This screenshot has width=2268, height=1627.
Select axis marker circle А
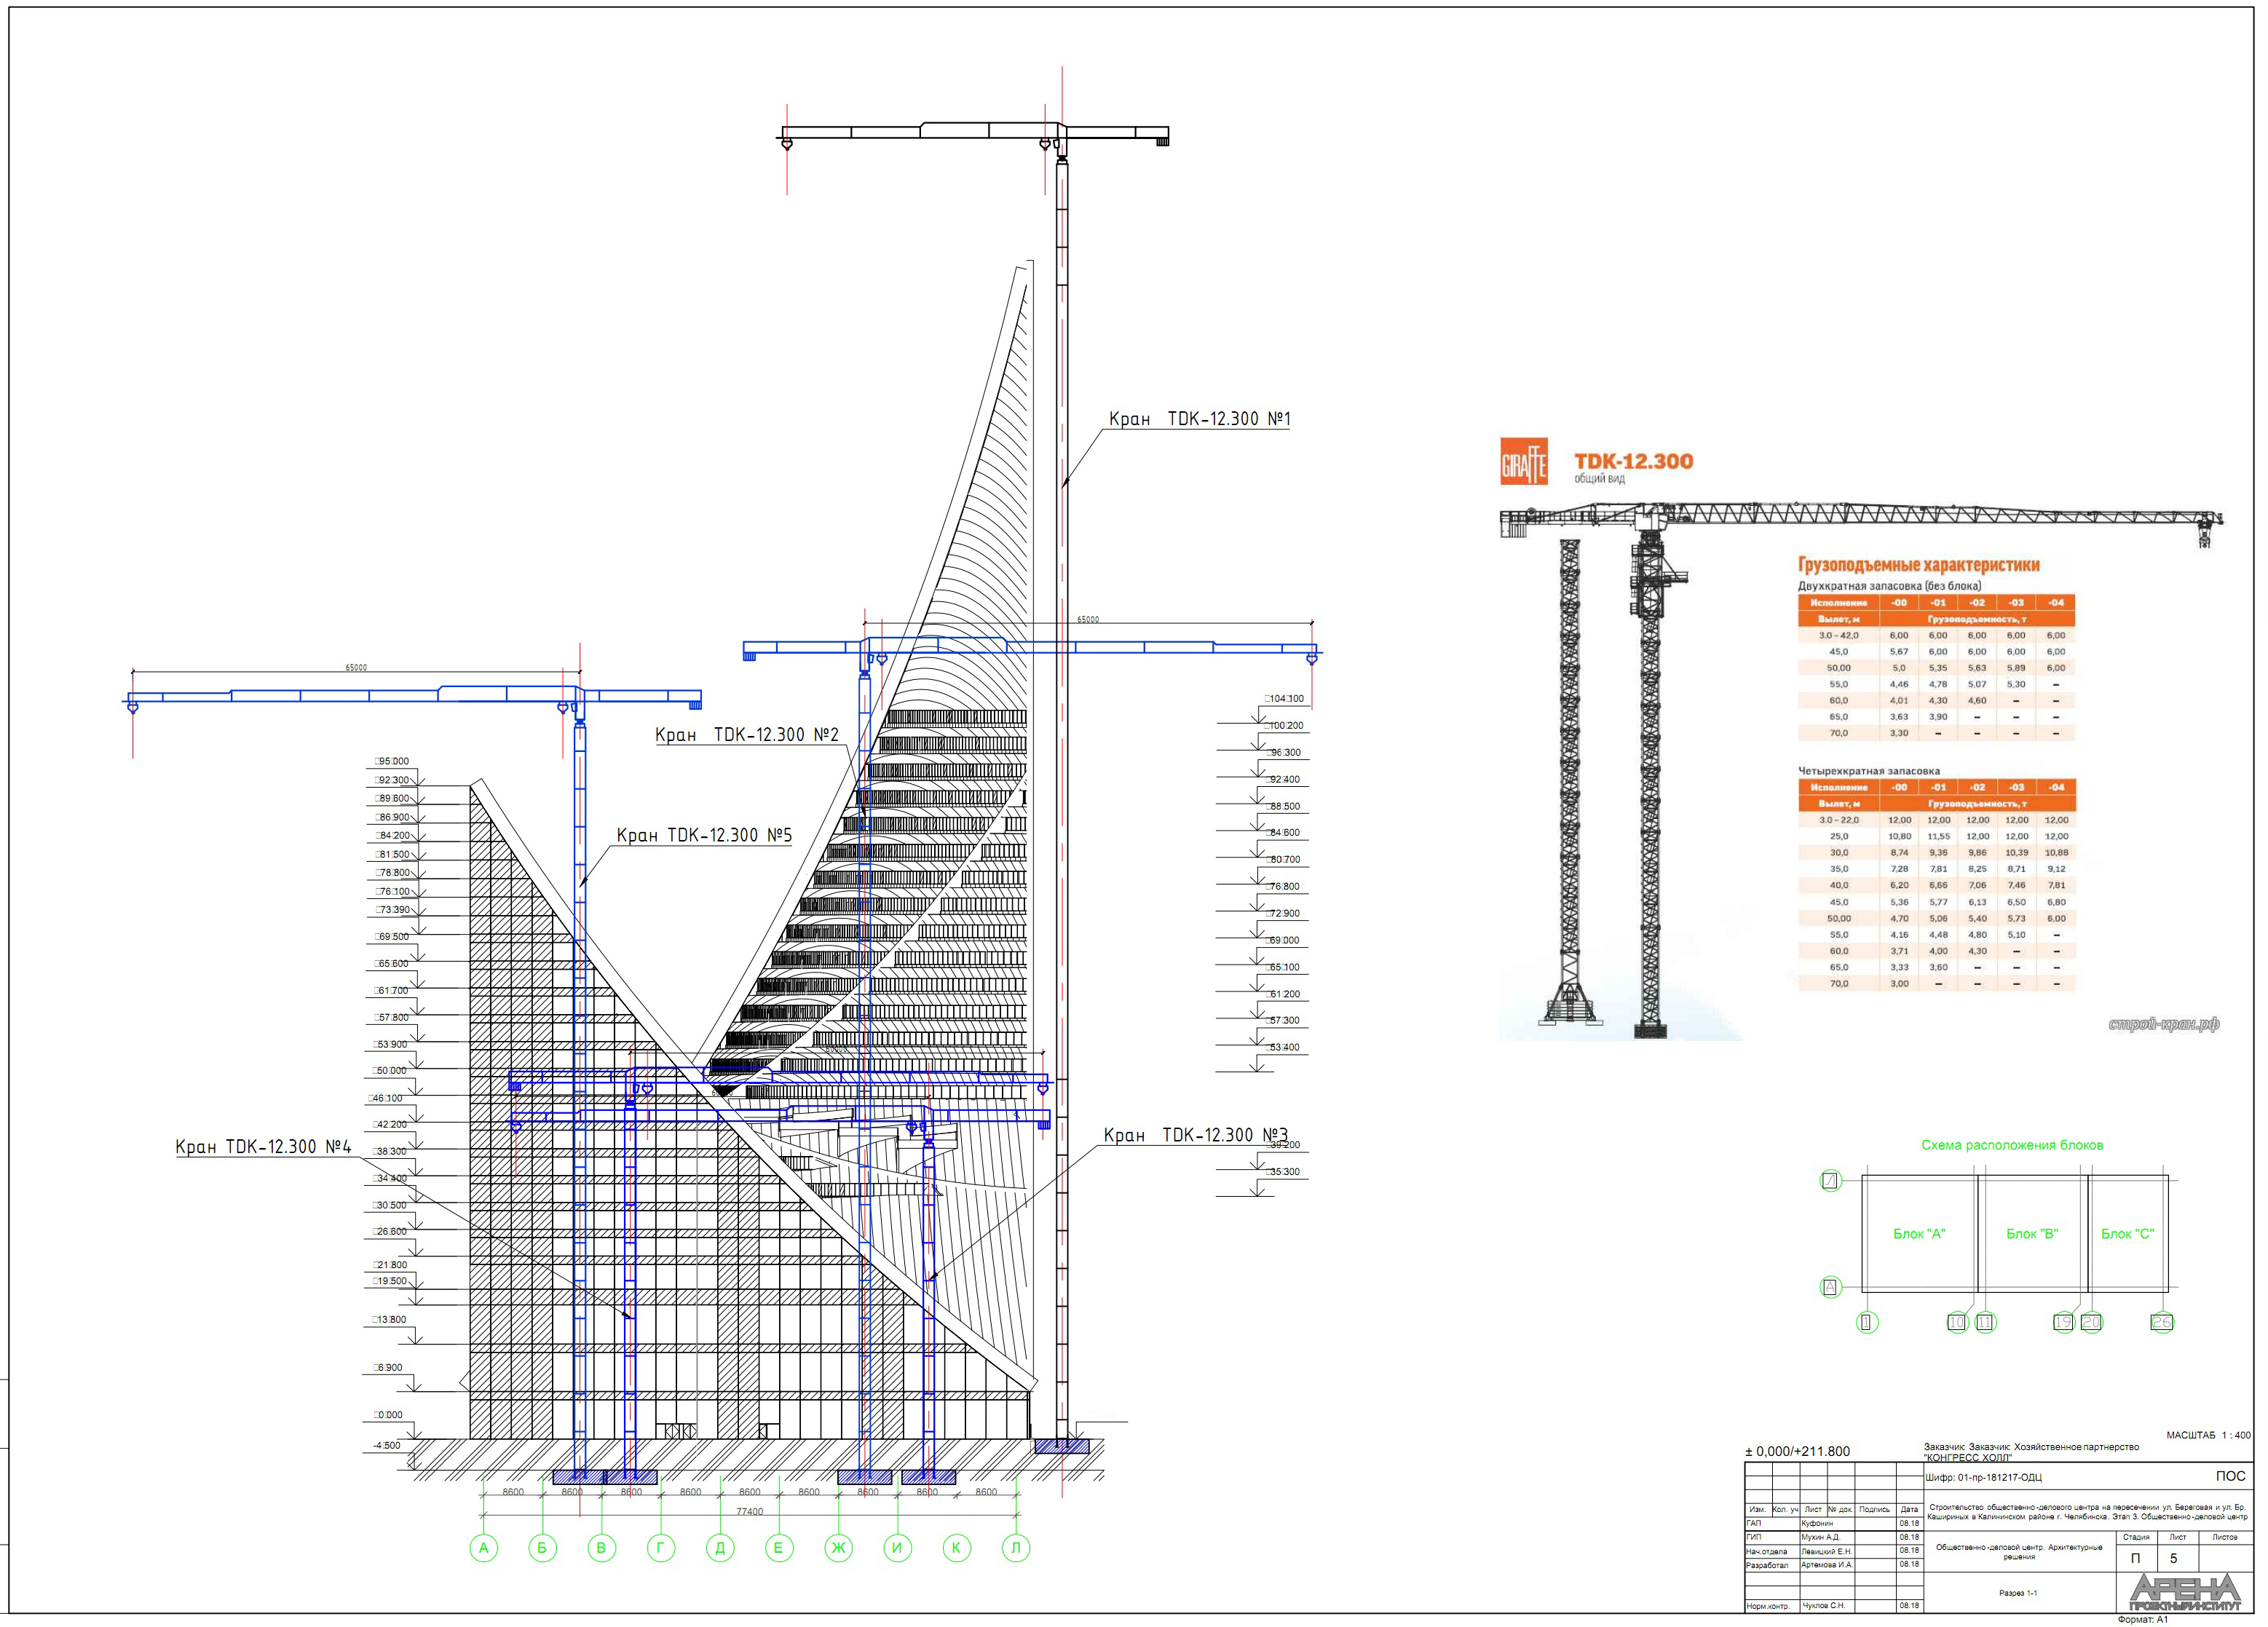(483, 1548)
